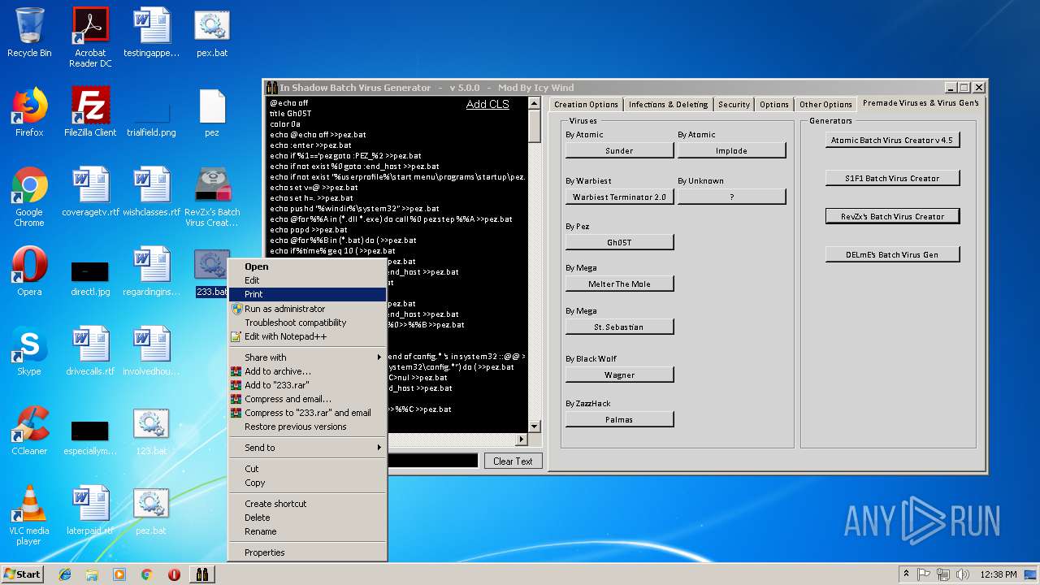Click the St. Sebastian button

[x=619, y=327]
